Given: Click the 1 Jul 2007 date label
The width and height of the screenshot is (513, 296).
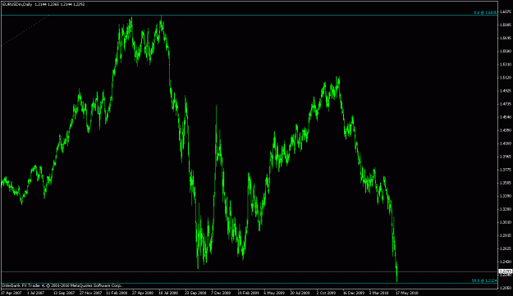Looking at the screenshot, I should [35, 293].
